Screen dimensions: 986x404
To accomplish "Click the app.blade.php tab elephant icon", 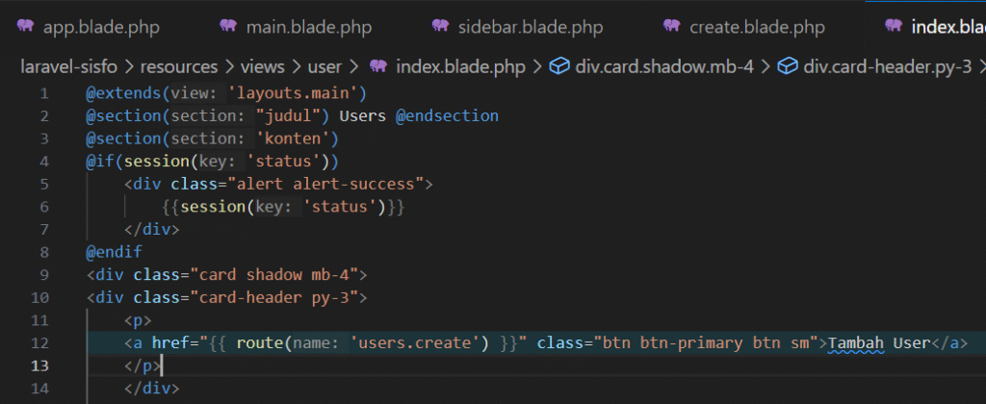I will tap(24, 26).
